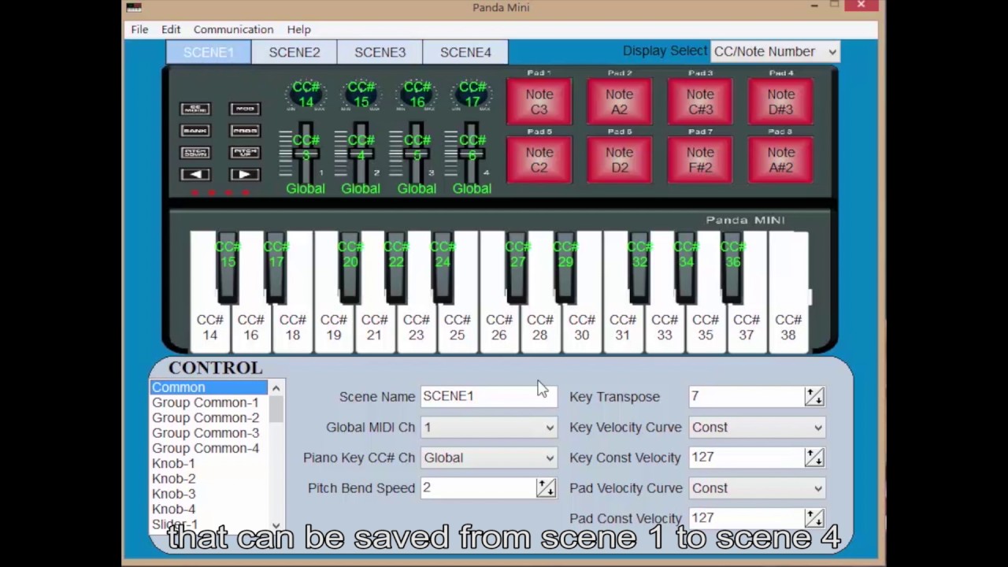Select the knob labeled CC# 17
The height and width of the screenshot is (567, 1008).
pos(472,94)
